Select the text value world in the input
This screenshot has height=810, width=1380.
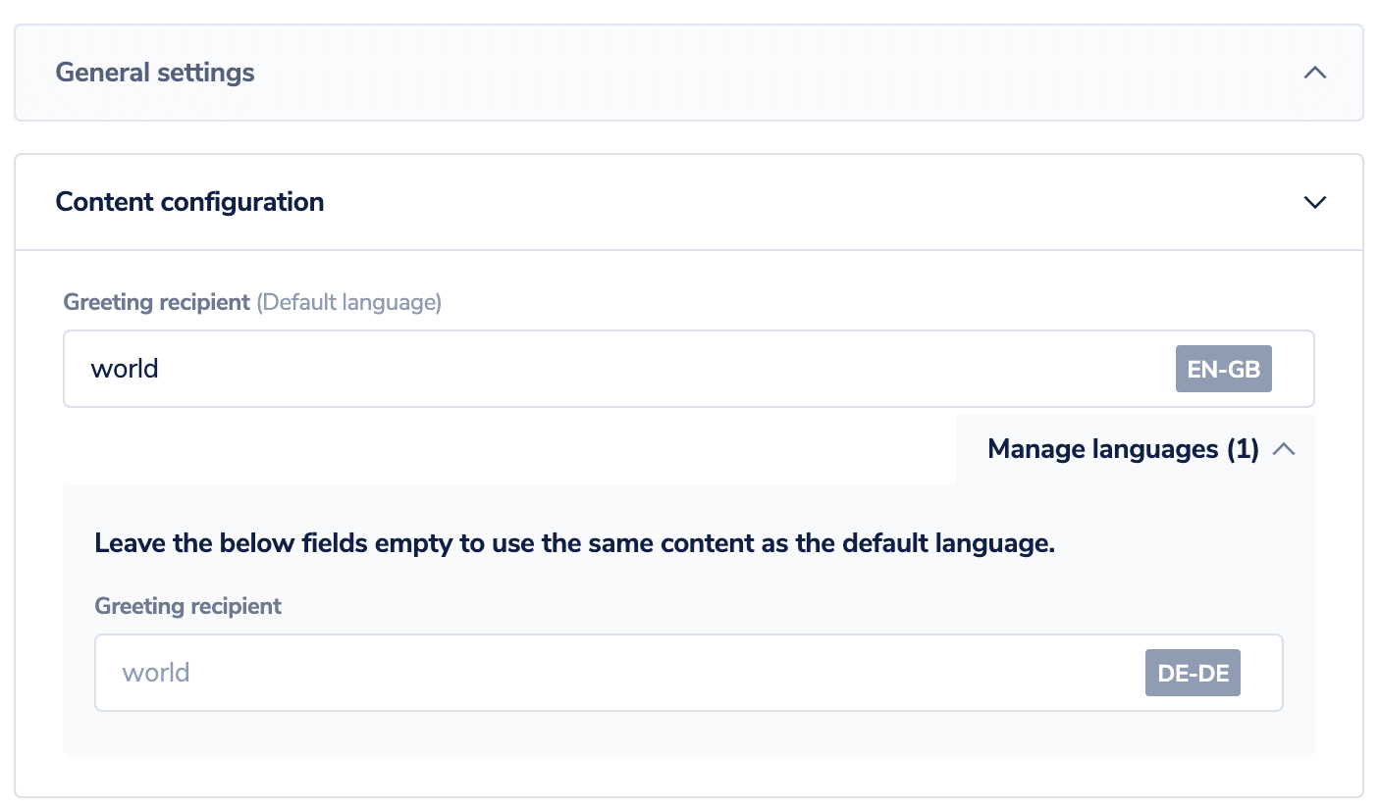pyautogui.click(x=125, y=369)
